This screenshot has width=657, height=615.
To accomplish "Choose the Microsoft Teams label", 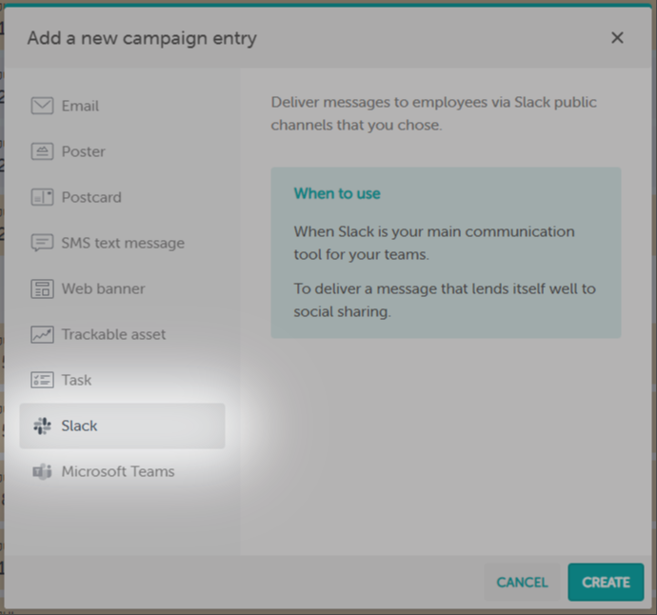I will (x=118, y=471).
